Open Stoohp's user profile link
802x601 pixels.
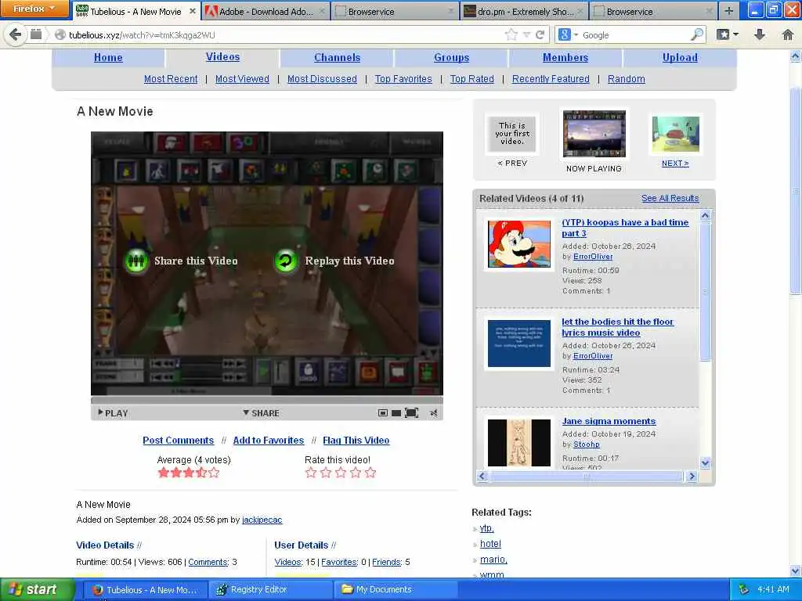pos(586,444)
